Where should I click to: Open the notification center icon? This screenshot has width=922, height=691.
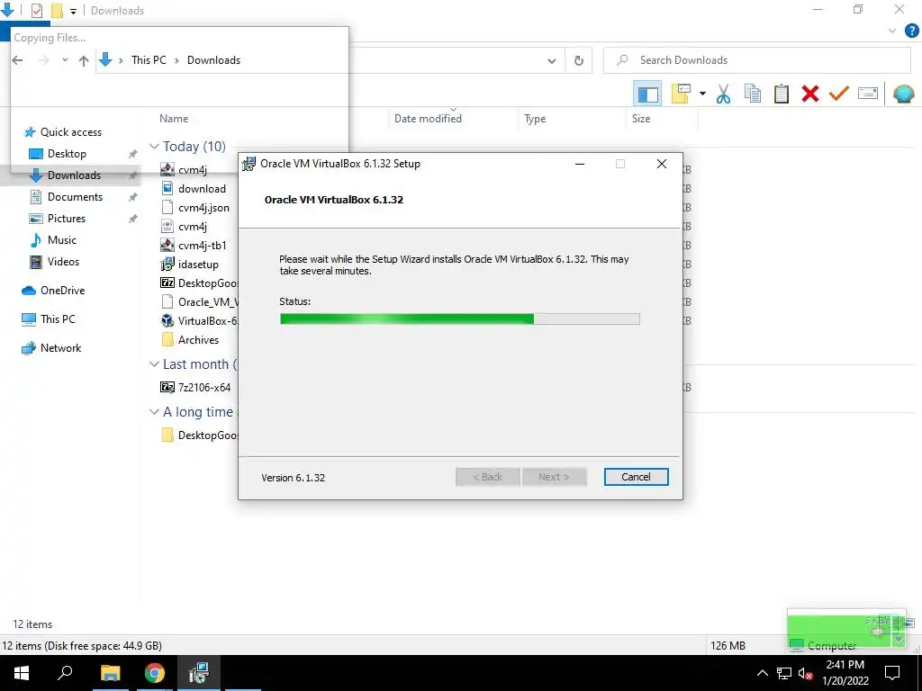892,673
